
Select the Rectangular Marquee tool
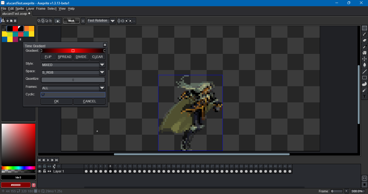(x=364, y=28)
